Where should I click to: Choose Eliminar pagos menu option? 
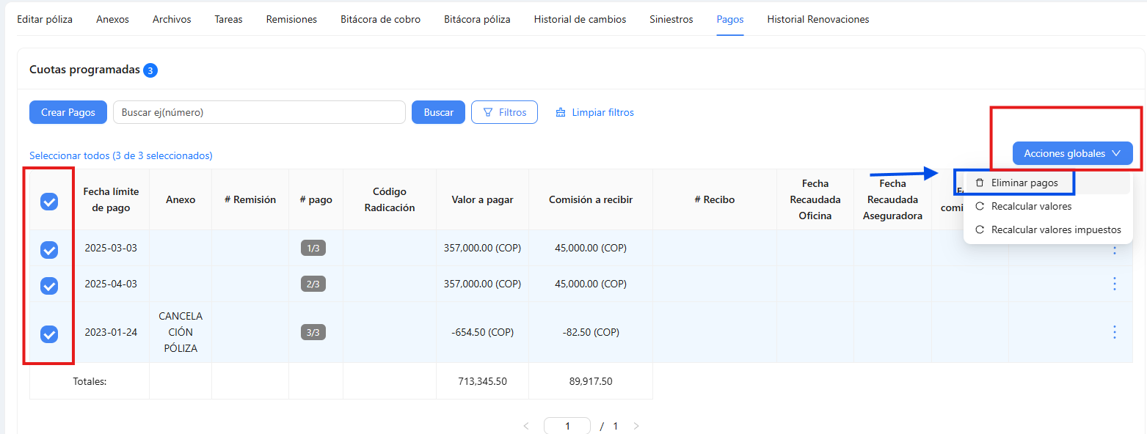[x=1048, y=183]
